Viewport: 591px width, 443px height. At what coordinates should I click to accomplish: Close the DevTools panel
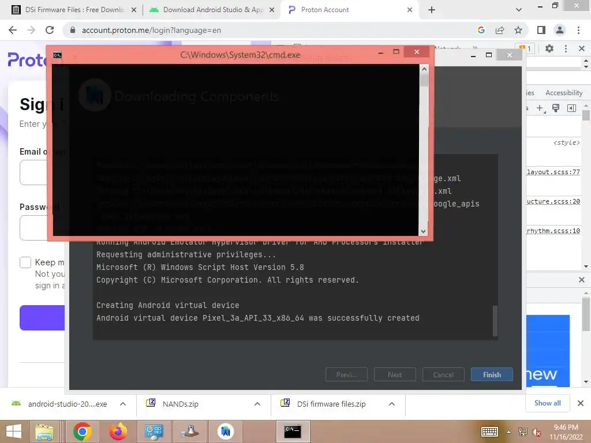pyautogui.click(x=581, y=48)
